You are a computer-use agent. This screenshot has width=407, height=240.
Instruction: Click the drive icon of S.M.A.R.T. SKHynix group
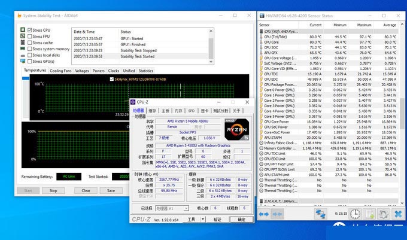[x=262, y=201]
